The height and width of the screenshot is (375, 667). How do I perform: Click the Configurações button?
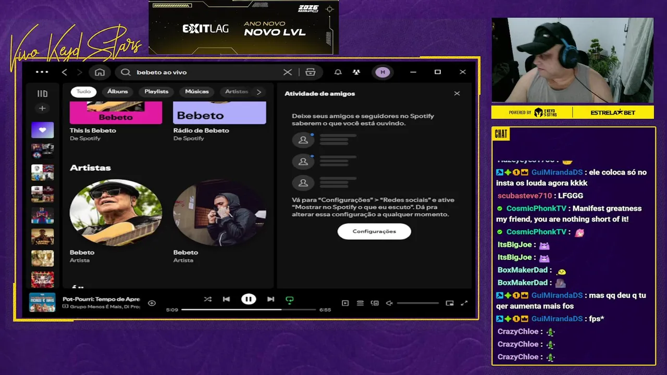[x=374, y=231]
